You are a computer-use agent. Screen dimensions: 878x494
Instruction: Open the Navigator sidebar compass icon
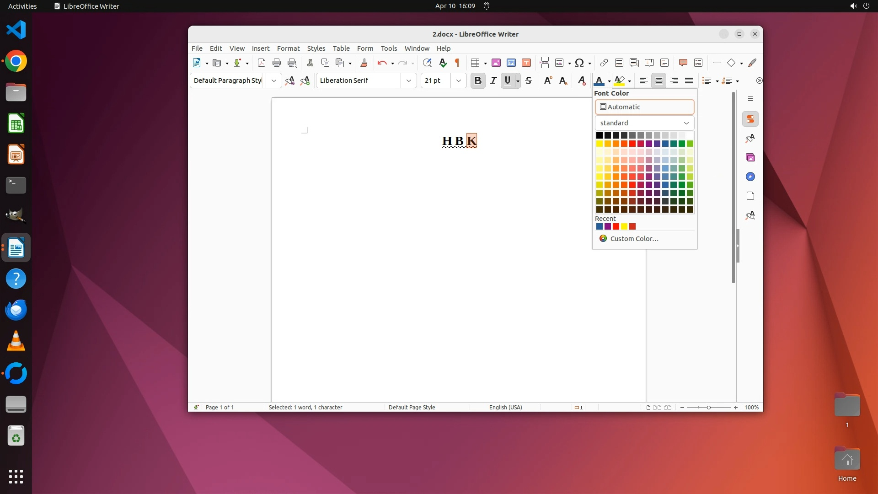(x=750, y=177)
